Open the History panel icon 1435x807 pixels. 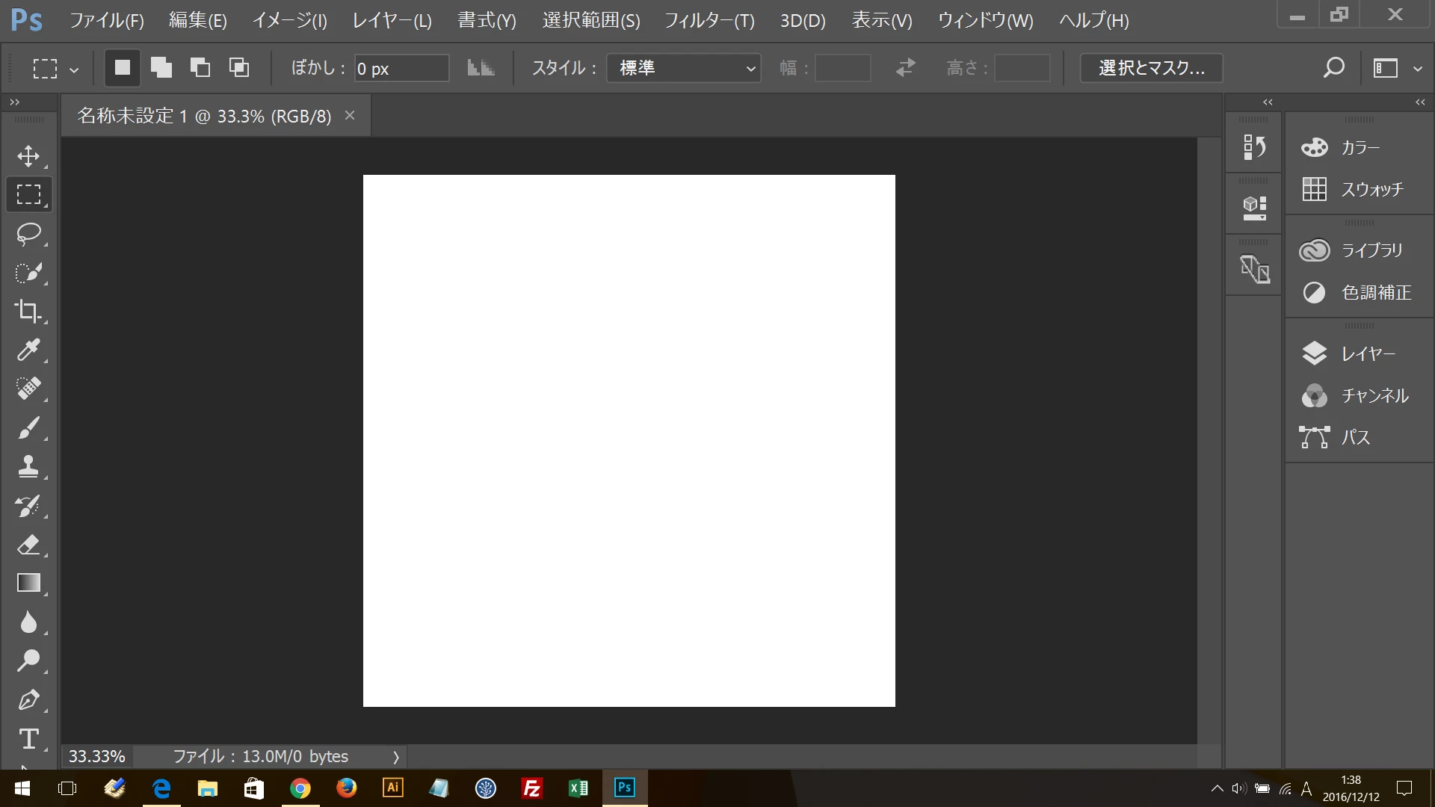[1254, 147]
